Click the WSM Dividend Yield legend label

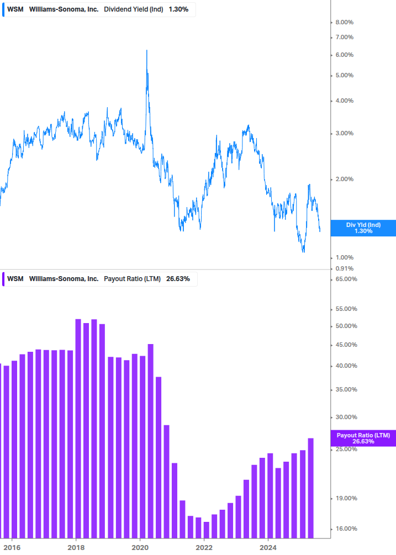99,9
